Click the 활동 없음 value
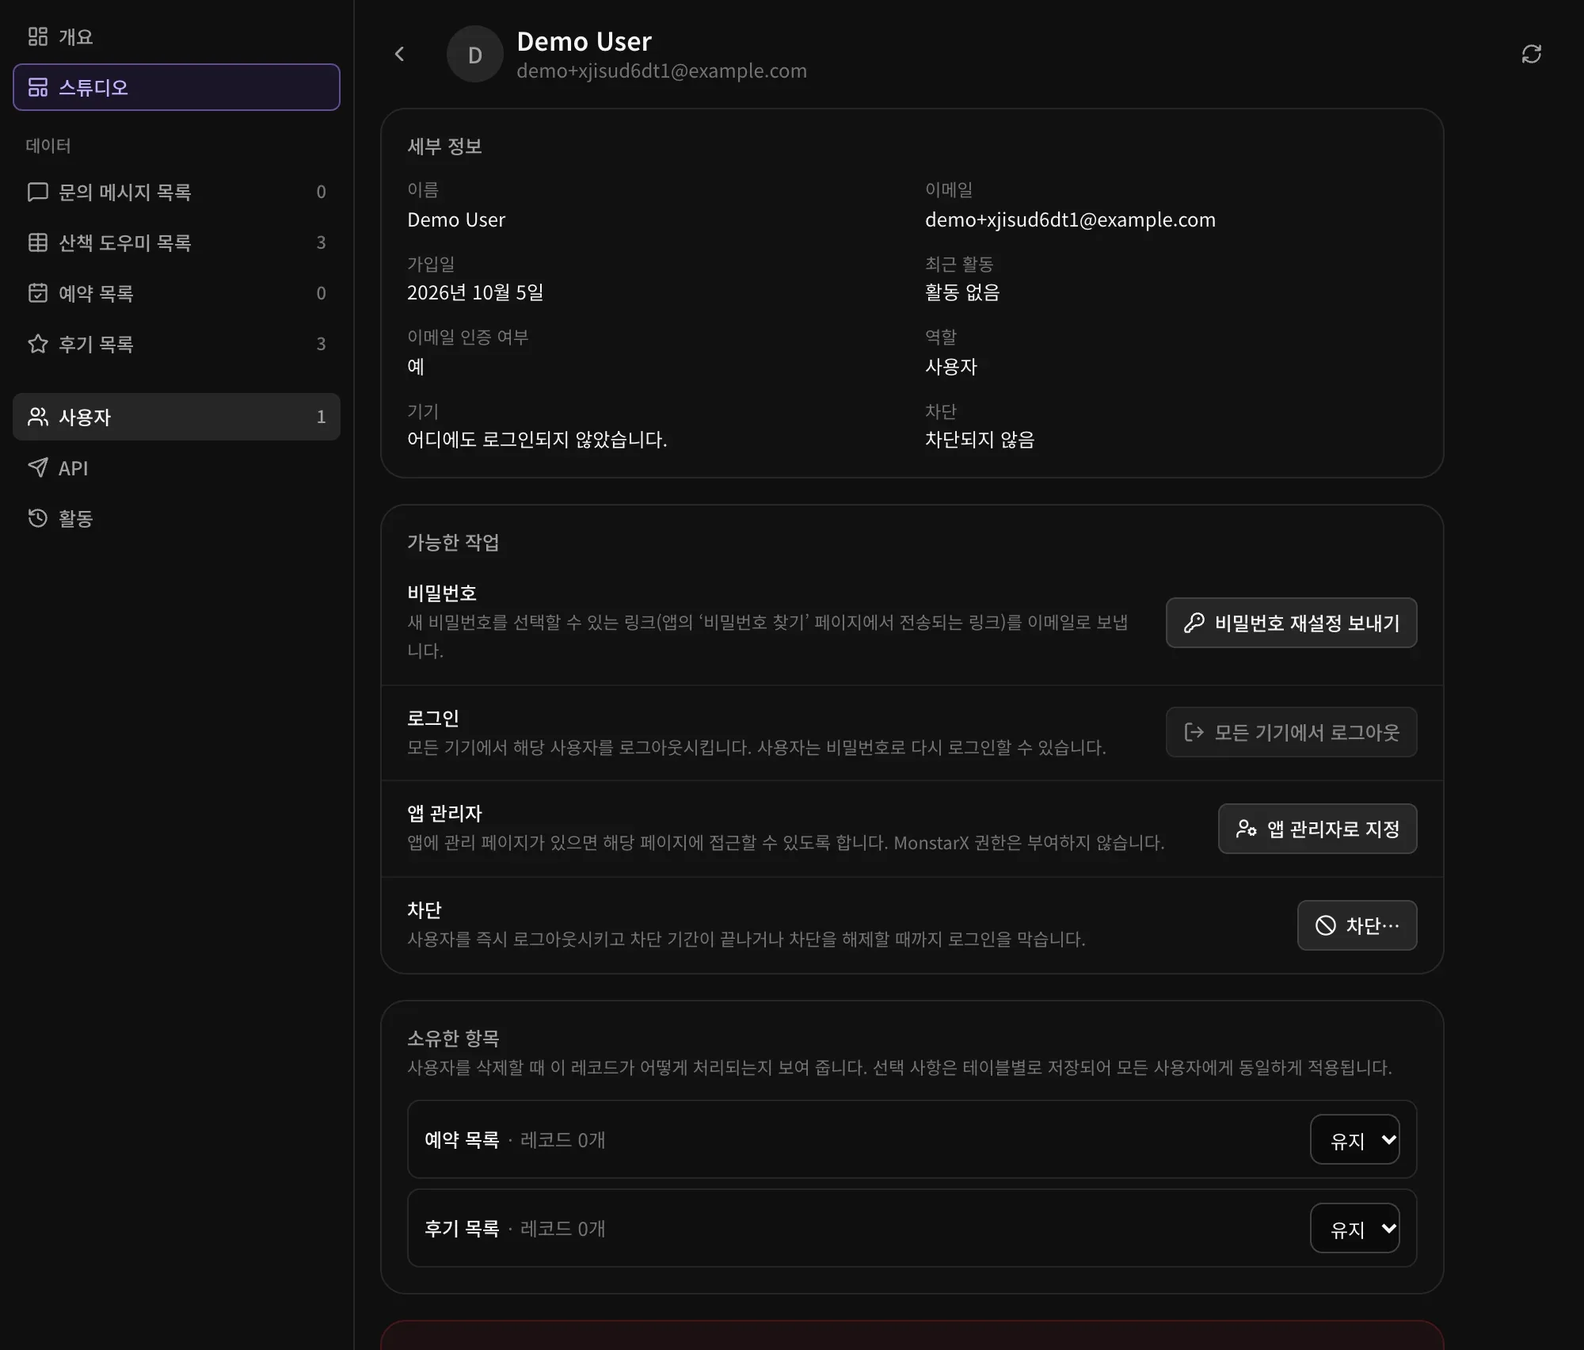Image resolution: width=1584 pixels, height=1350 pixels. point(962,292)
